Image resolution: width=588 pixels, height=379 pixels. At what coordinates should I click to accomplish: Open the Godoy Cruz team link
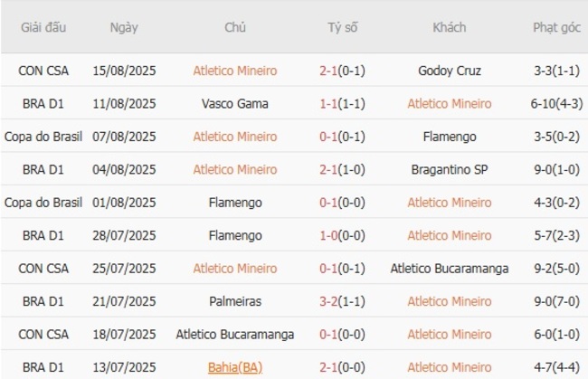(x=450, y=71)
